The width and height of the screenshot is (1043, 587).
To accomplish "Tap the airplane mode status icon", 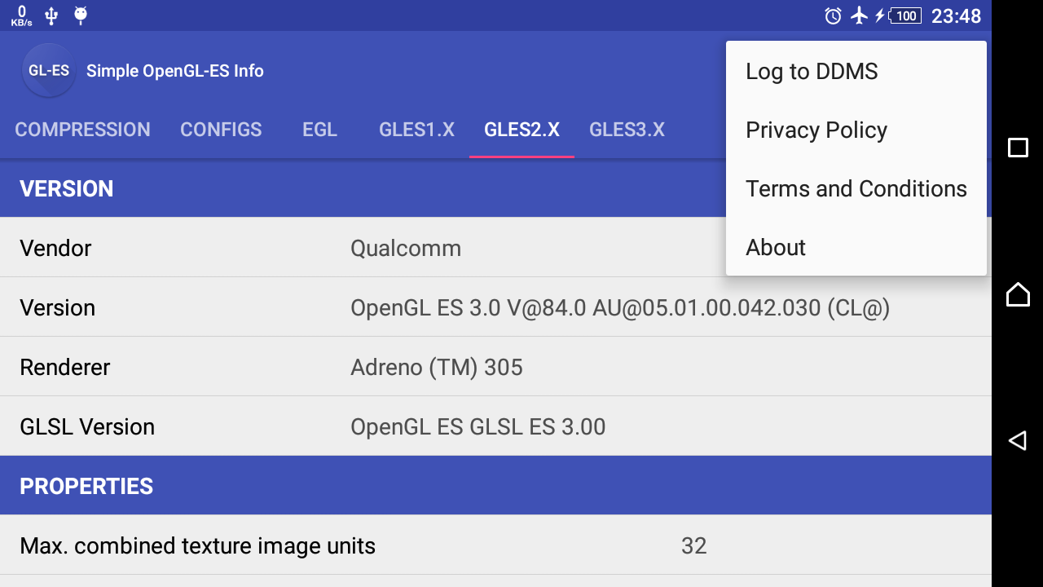I will [x=859, y=15].
